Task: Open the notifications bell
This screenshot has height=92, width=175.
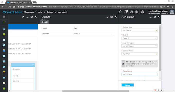Action: coord(126,12)
